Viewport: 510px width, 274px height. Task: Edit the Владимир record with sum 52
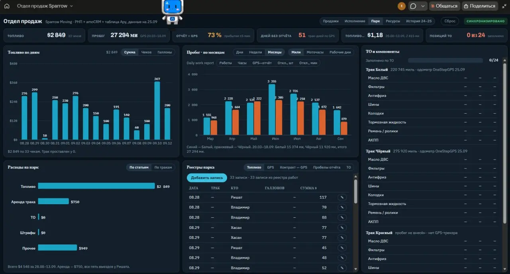342,268
